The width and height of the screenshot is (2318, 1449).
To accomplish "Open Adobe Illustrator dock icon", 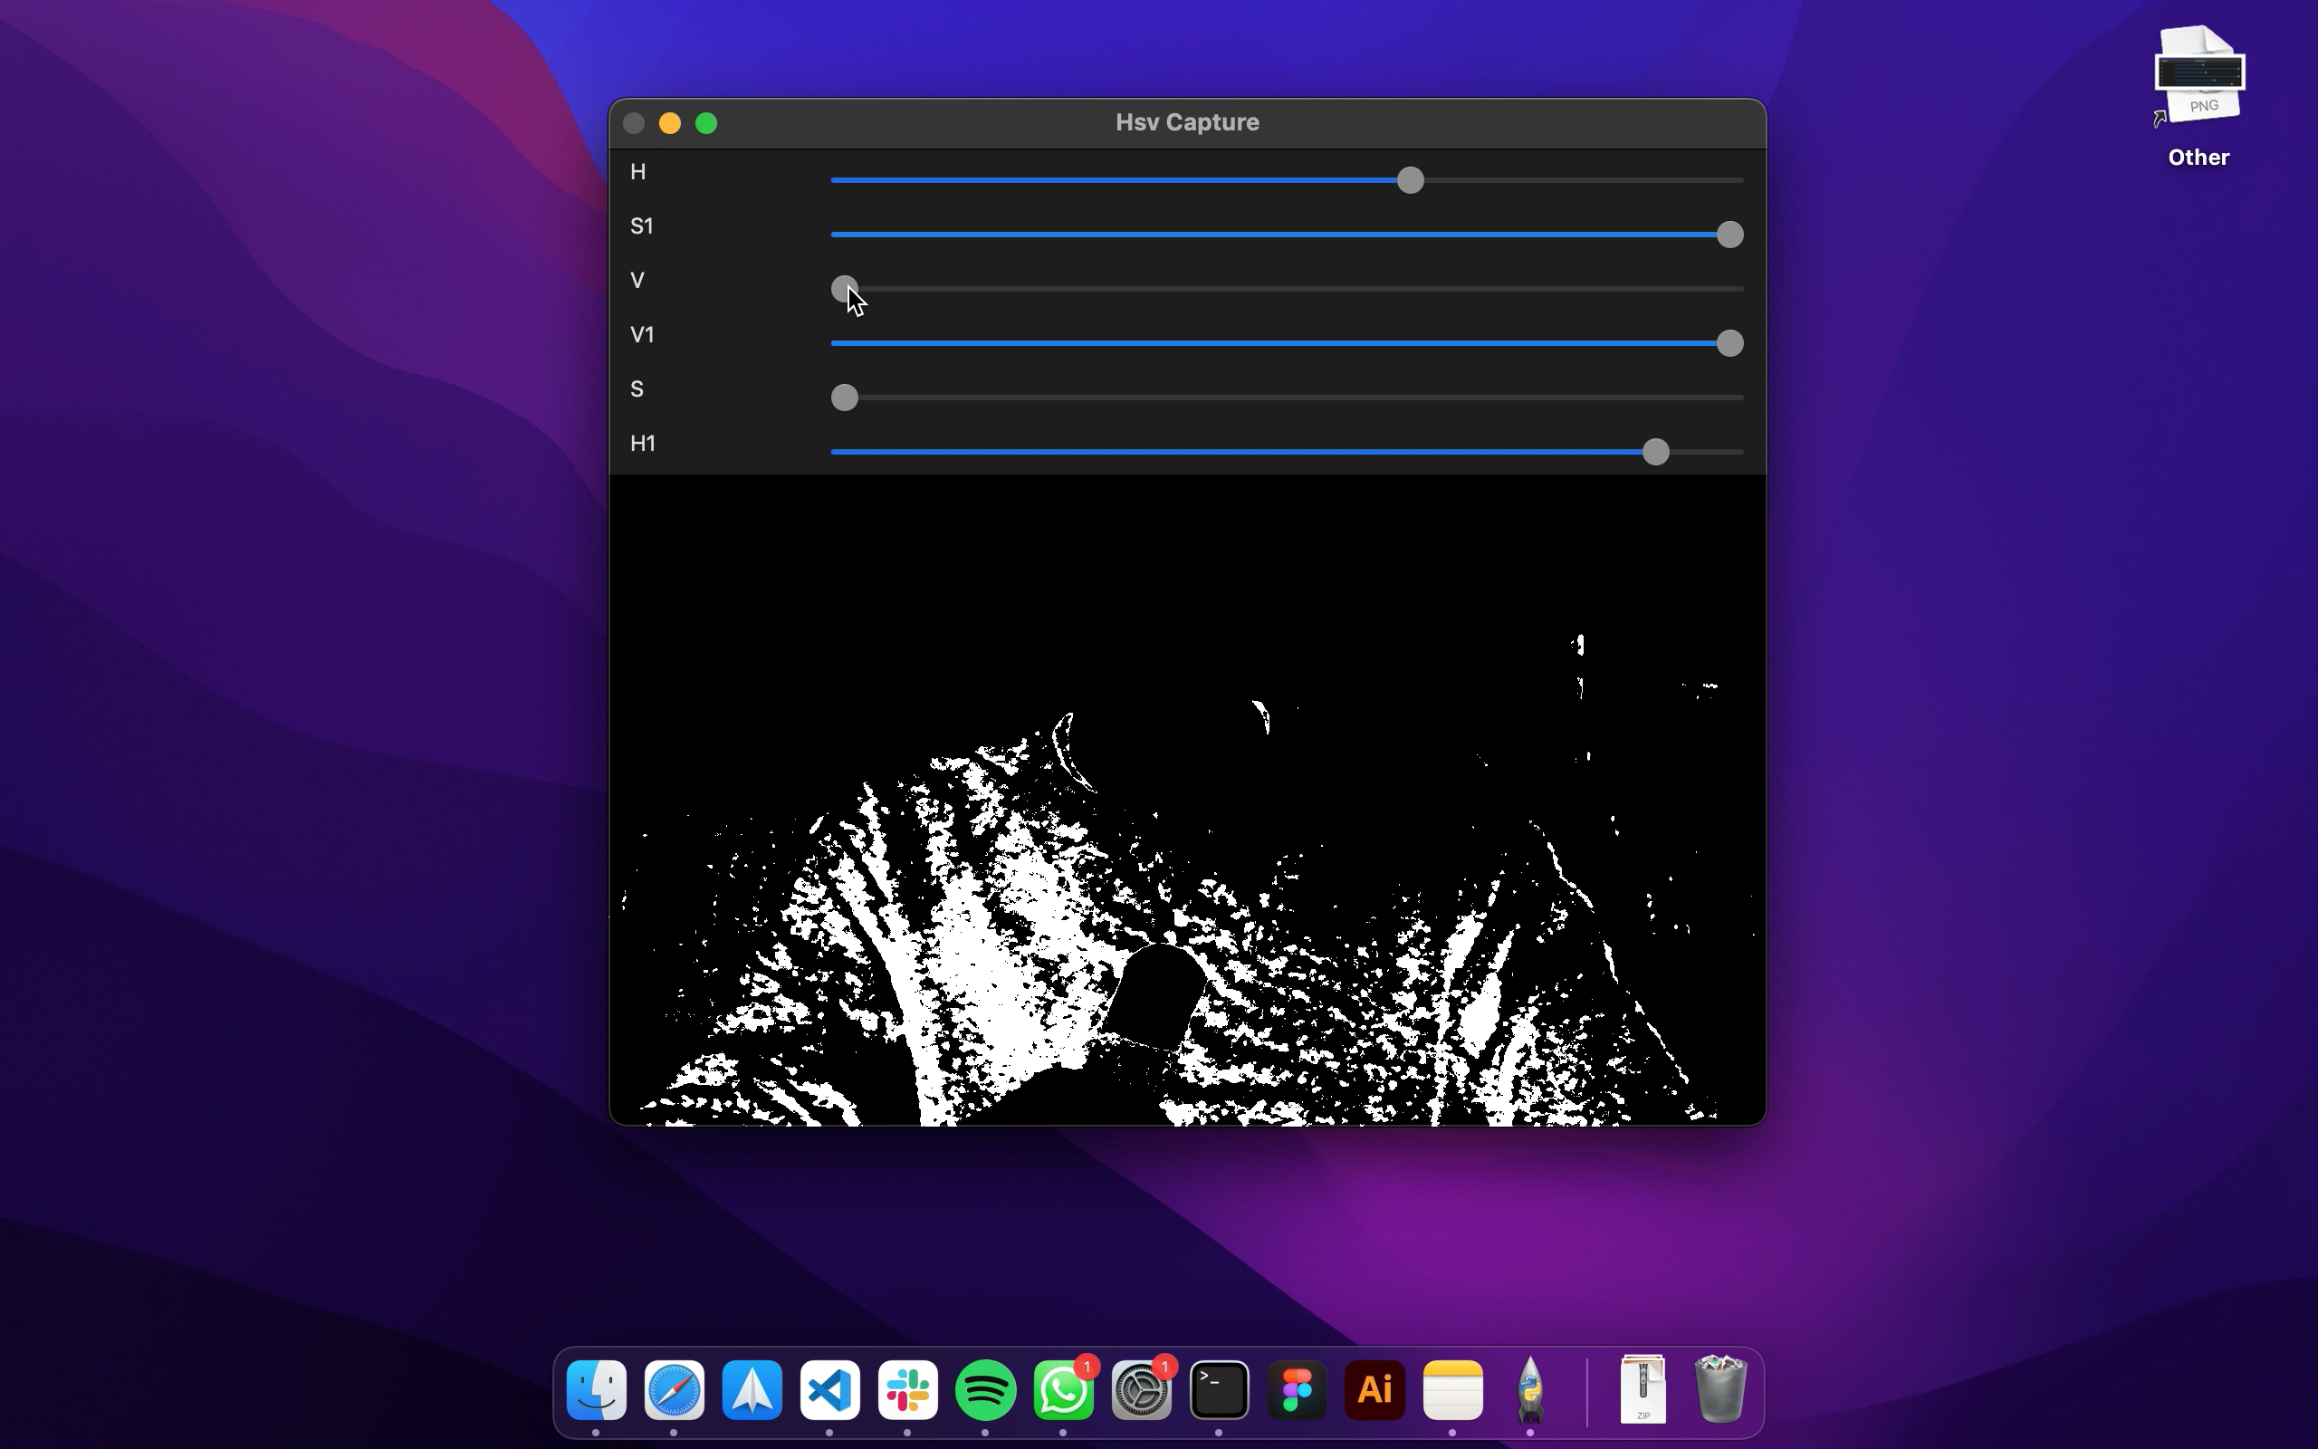I will (1375, 1389).
